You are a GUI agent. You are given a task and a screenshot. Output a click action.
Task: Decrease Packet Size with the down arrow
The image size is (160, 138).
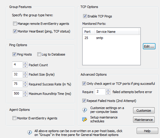point(25,76)
